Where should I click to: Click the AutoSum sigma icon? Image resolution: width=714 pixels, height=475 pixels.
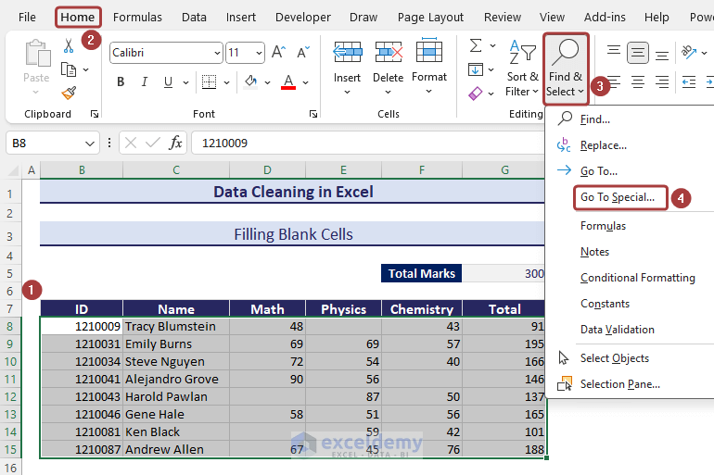[x=476, y=45]
